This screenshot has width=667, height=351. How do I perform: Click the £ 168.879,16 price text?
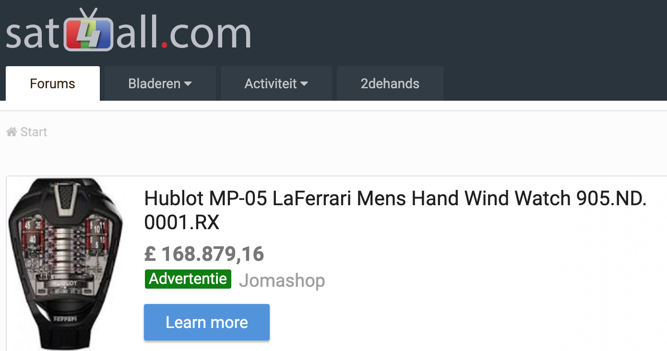[204, 254]
